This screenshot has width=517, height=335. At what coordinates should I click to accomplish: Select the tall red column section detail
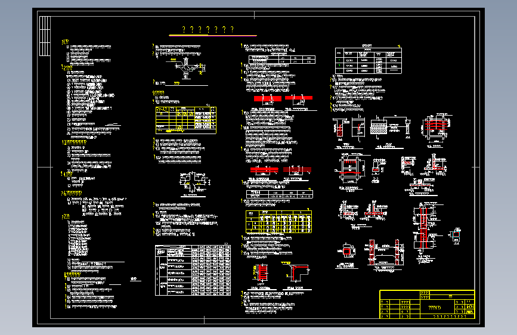click(424, 228)
